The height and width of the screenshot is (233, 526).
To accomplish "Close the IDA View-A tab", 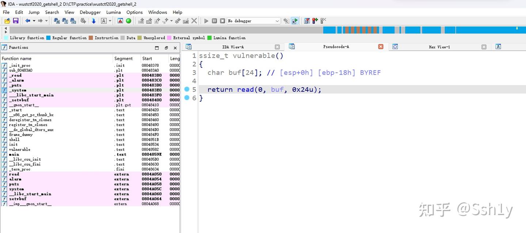I will 277,47.
